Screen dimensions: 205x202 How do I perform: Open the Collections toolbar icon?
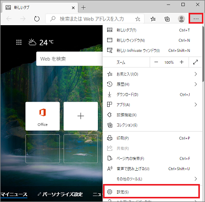tap(167, 19)
